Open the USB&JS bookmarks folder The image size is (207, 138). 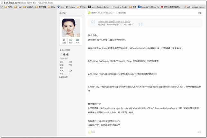[28, 7]
